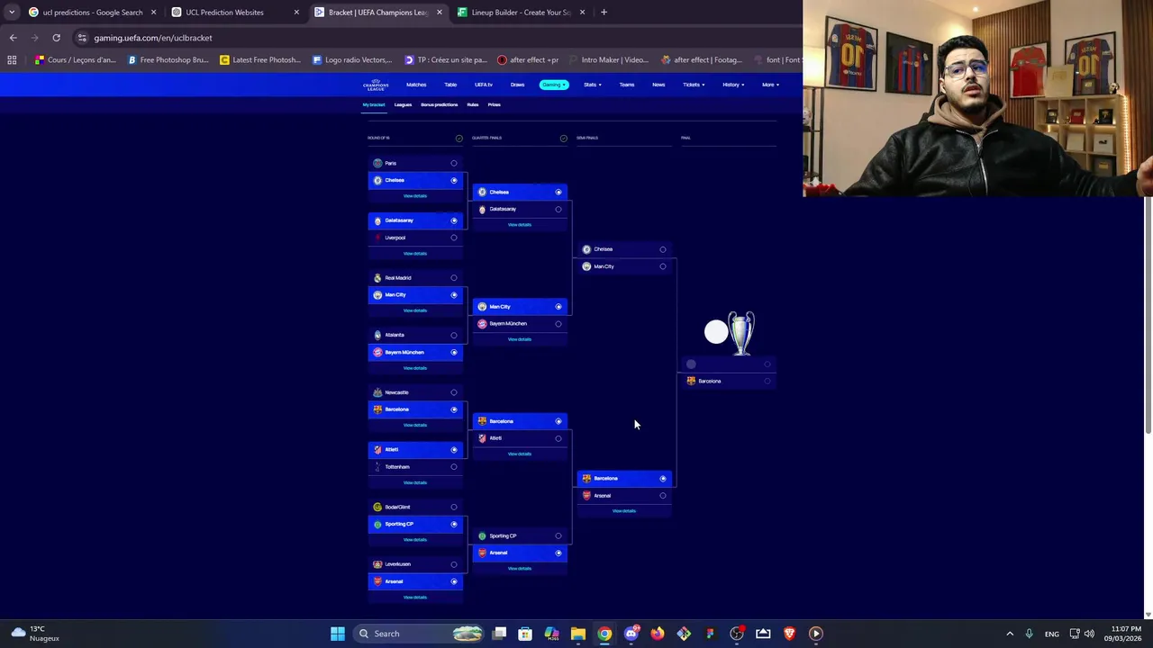Open the Chrome apps grid in bookmarks bar
This screenshot has height=648, width=1153.
[12, 60]
